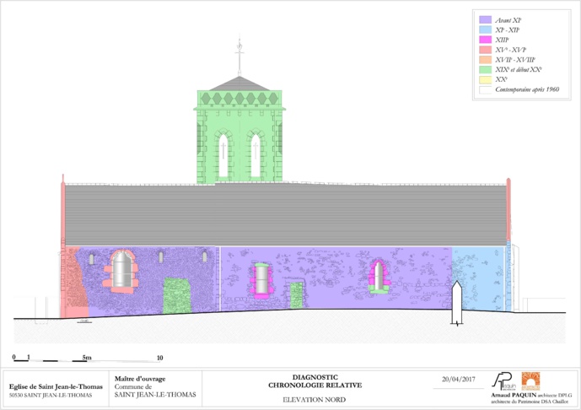Click the orange Patrimoine logo
581x410 pixels.
(530, 380)
